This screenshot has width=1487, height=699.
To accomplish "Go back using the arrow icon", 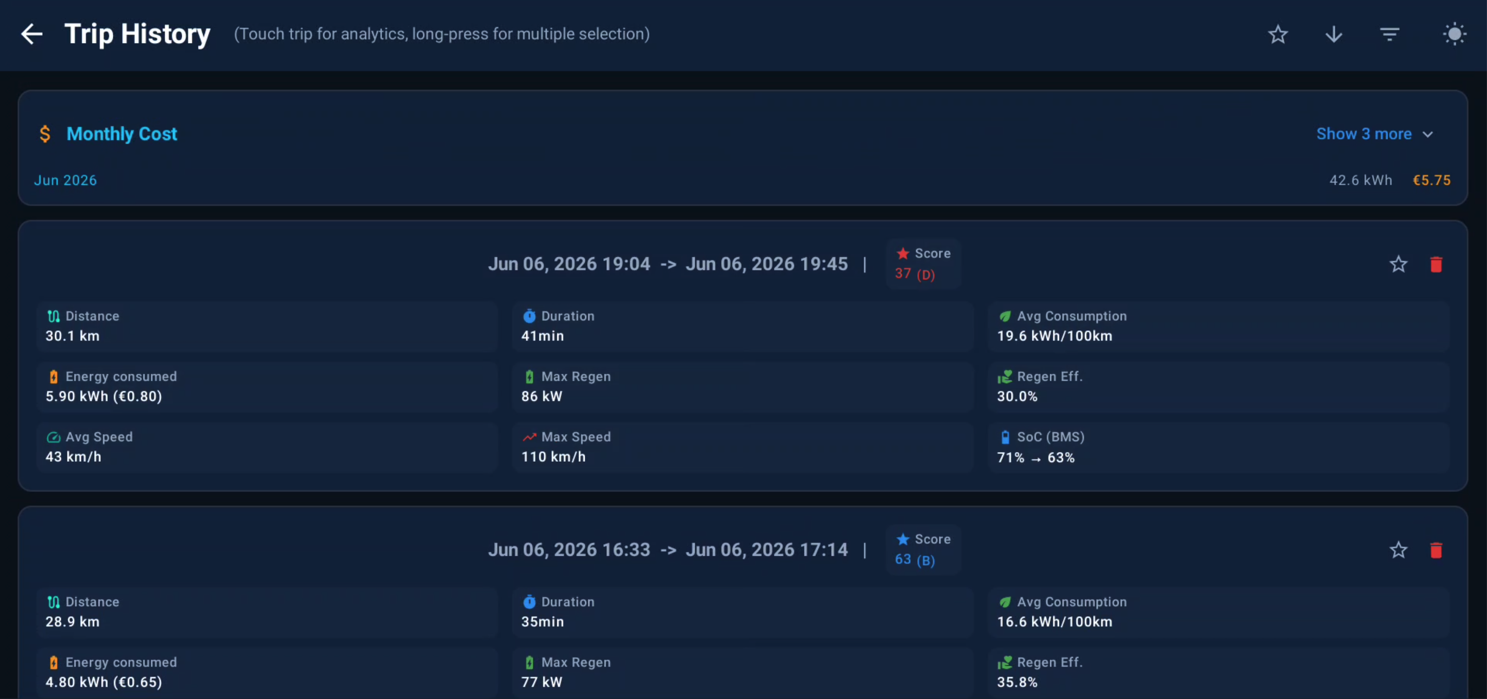I will (32, 34).
